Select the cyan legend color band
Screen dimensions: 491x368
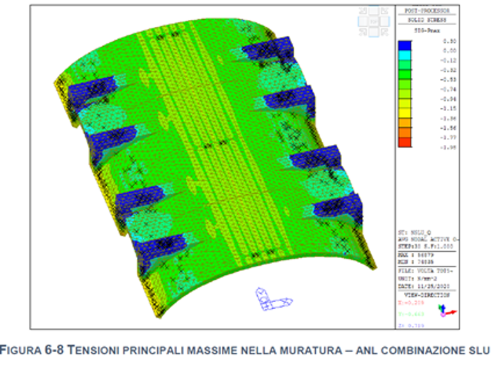(405, 55)
